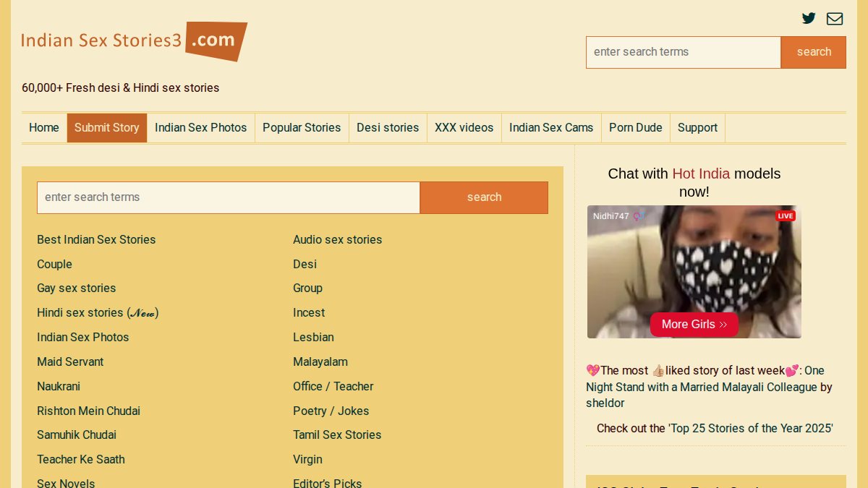Open Hindi sex stories (New) category

(98, 313)
